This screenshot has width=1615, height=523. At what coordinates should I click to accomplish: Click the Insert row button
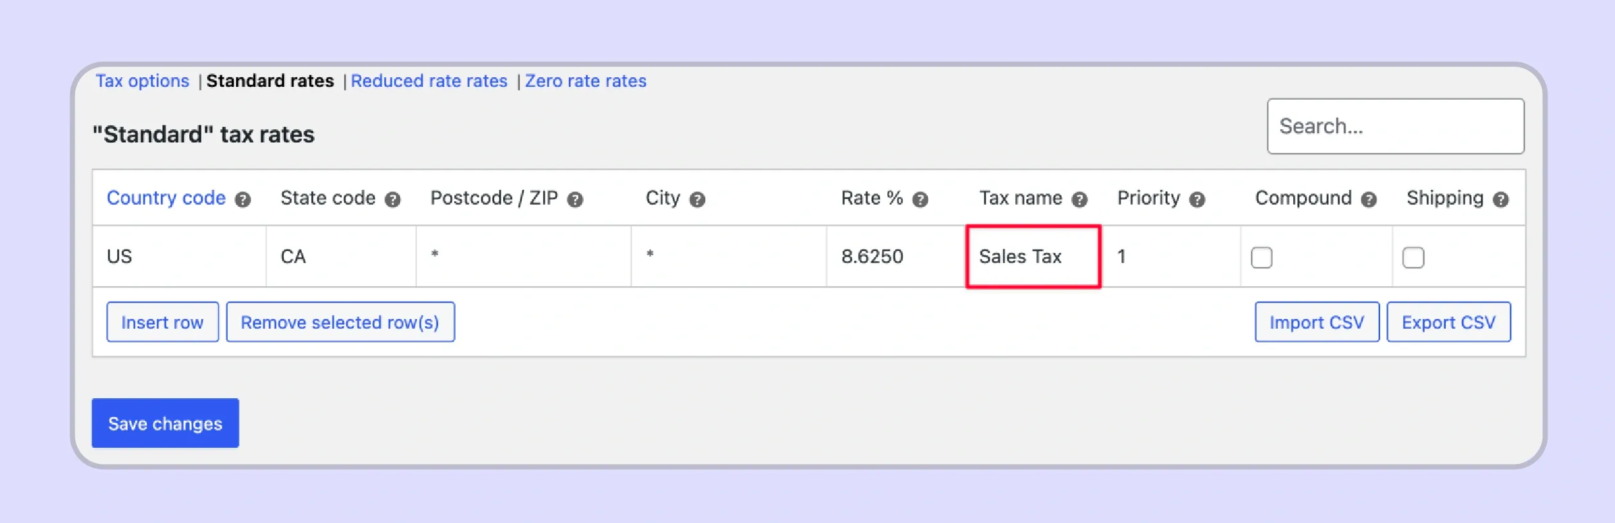pyautogui.click(x=163, y=322)
